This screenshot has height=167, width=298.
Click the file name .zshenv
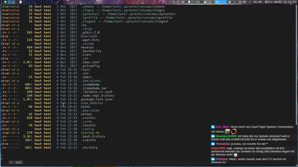click(87, 7)
